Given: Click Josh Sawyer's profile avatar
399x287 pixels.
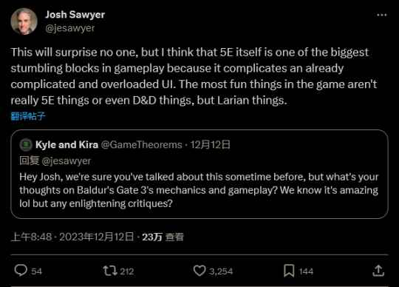Looking at the screenshot, I should (24, 21).
